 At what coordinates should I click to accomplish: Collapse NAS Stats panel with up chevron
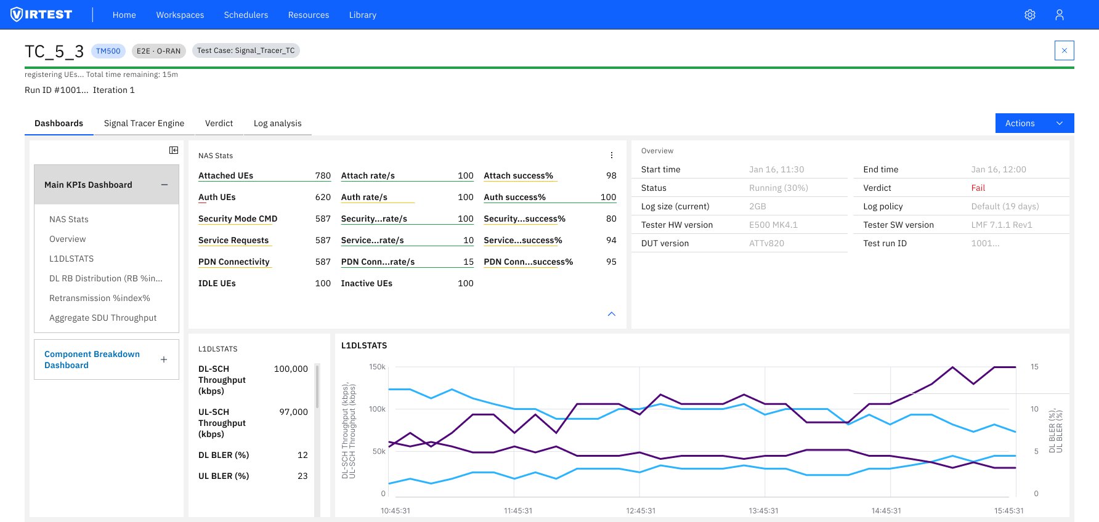(x=611, y=314)
